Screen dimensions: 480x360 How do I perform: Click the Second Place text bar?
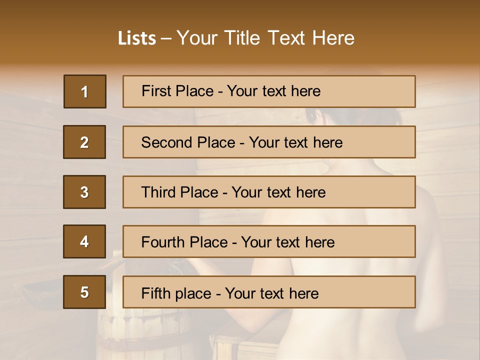(x=269, y=142)
